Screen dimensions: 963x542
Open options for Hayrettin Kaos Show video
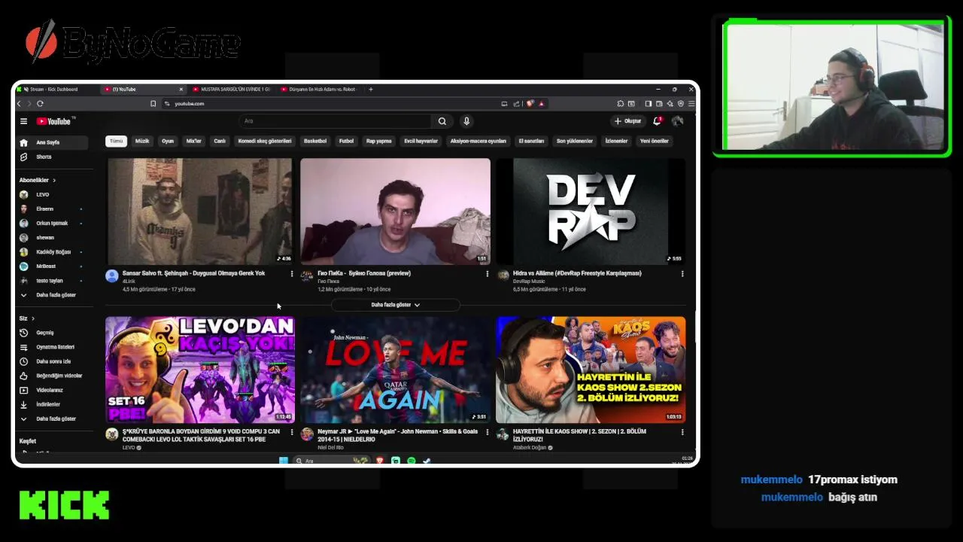[682, 432]
